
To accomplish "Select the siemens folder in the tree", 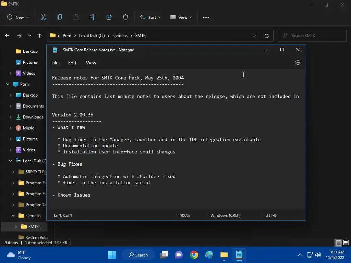I will pyautogui.click(x=29, y=216).
